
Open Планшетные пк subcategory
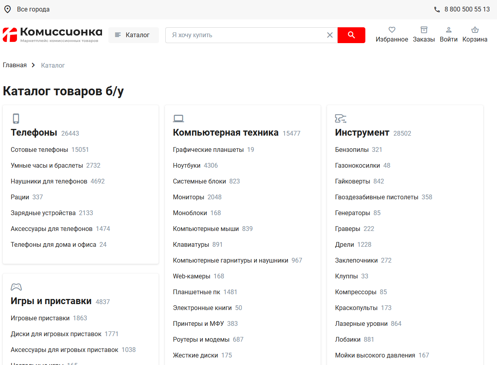197,292
